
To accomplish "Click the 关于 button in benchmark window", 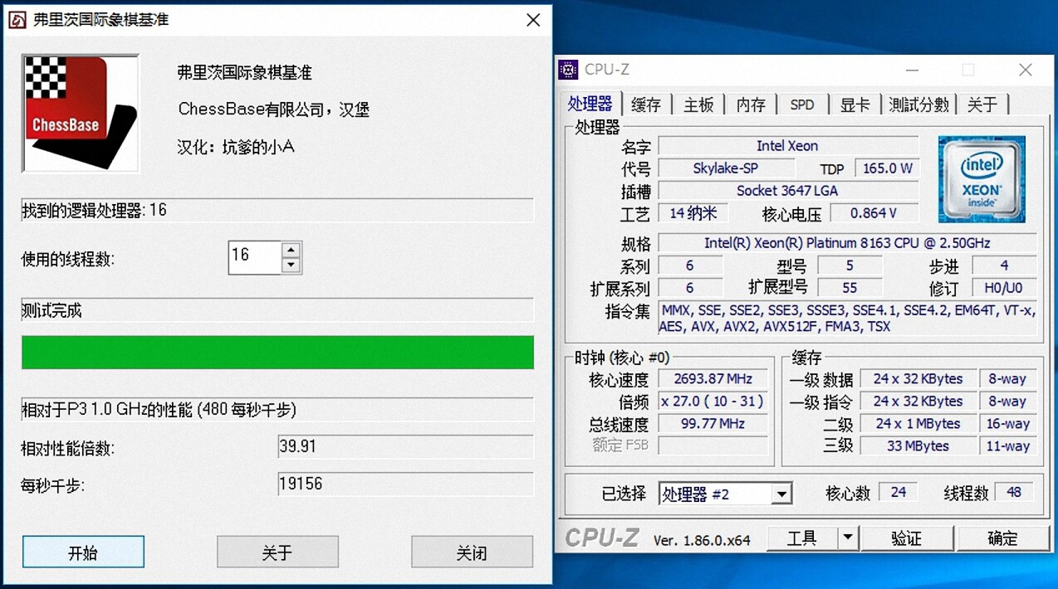I will (x=277, y=552).
